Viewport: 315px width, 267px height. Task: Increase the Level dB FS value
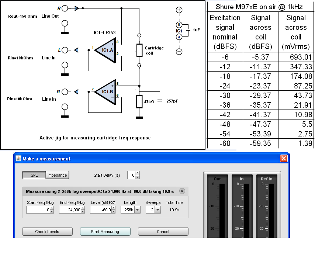(114, 208)
